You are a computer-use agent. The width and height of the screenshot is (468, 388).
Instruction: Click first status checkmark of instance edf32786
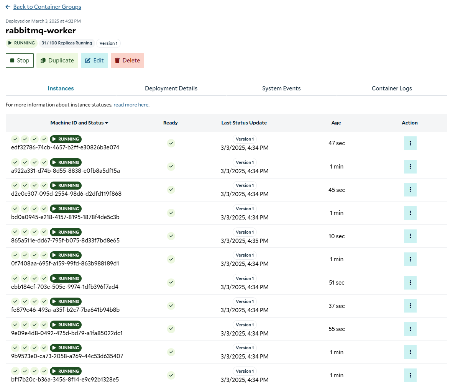point(15,139)
